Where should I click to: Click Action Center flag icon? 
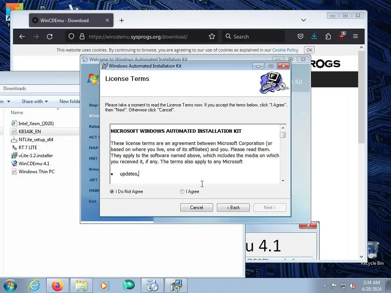334,285
